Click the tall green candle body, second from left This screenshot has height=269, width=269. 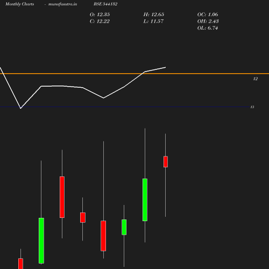tap(41, 240)
